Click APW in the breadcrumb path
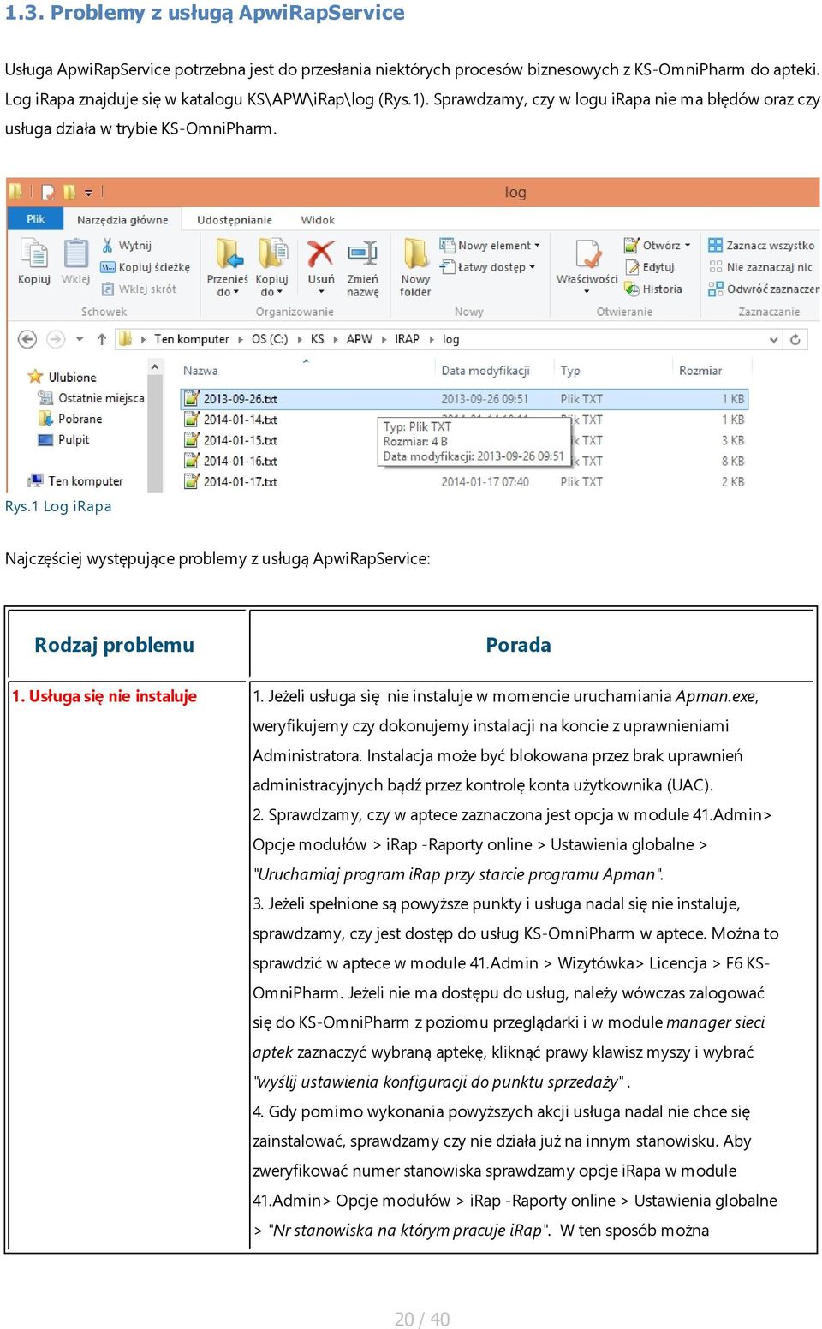This screenshot has height=1329, width=822. [360, 339]
